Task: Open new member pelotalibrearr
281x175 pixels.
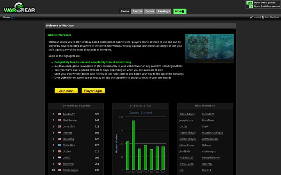Action: tap(210, 139)
